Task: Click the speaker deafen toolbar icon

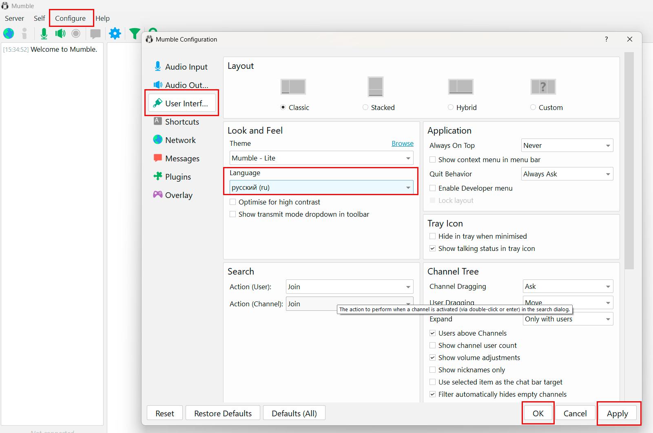Action: coord(60,33)
